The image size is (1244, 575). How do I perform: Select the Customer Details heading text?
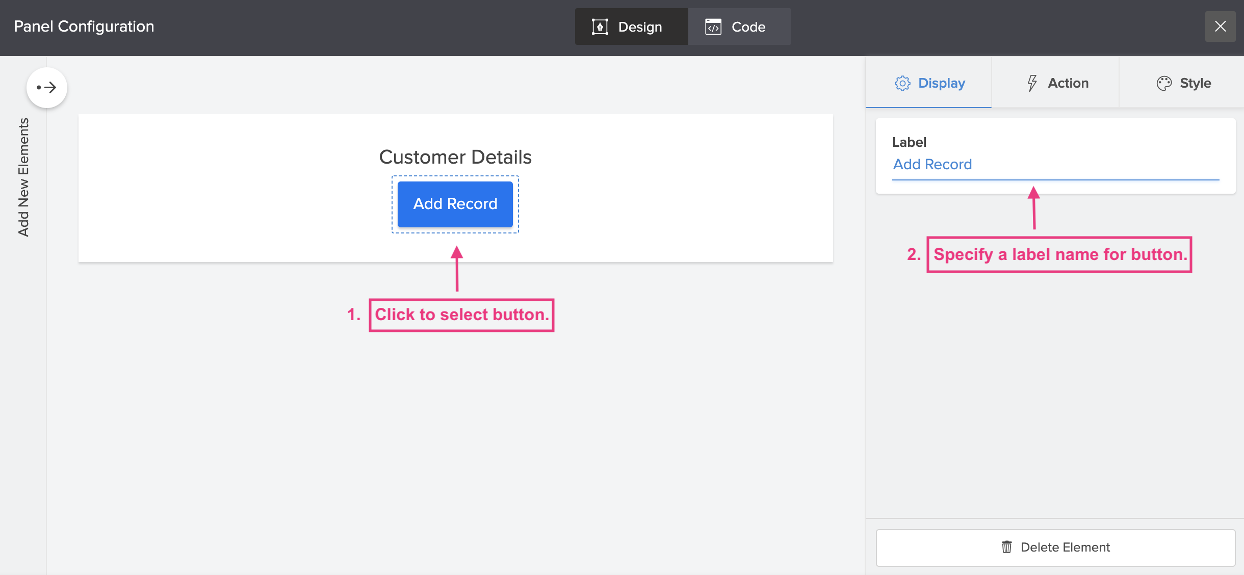click(x=455, y=157)
